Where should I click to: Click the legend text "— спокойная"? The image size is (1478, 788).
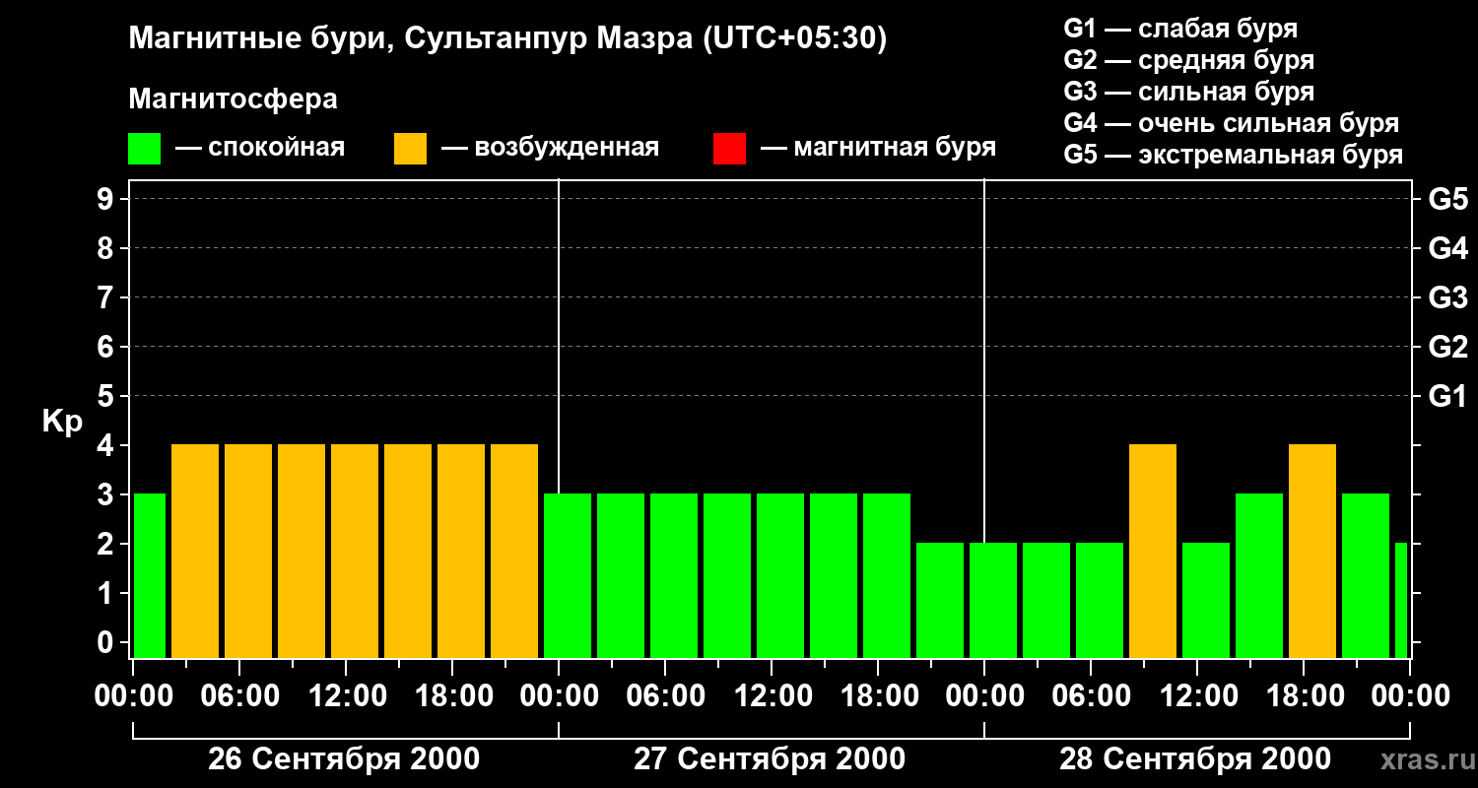tap(260, 149)
